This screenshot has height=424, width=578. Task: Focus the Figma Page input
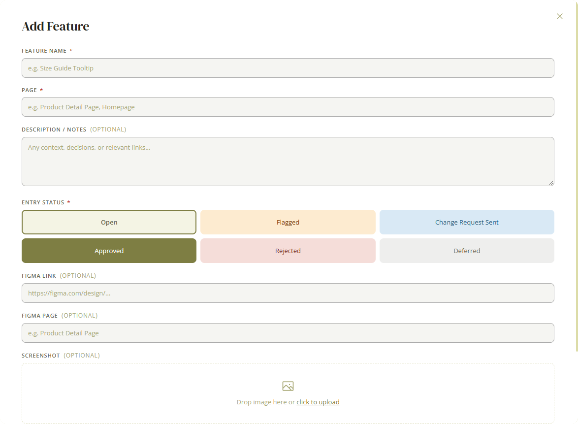(x=288, y=333)
